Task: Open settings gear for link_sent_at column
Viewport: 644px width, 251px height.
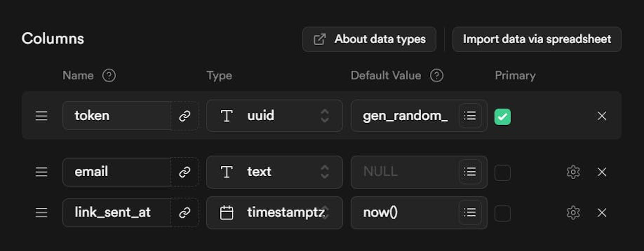Action: coord(573,212)
